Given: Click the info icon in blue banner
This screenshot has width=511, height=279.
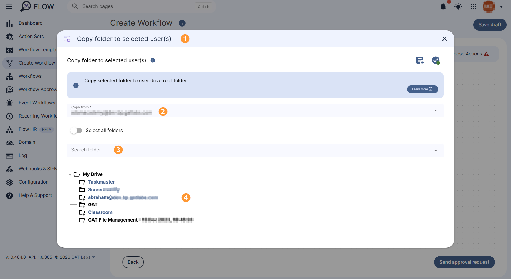Looking at the screenshot, I should (x=76, y=85).
